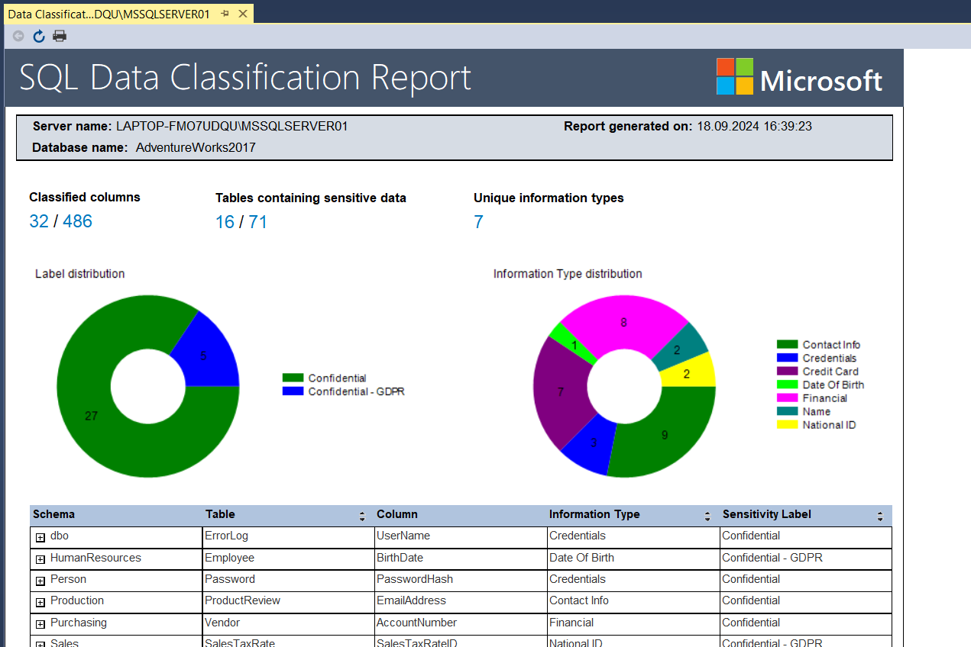Click classified columns count 32

pos(39,221)
